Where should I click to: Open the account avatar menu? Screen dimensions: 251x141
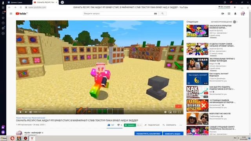click(x=243, y=14)
